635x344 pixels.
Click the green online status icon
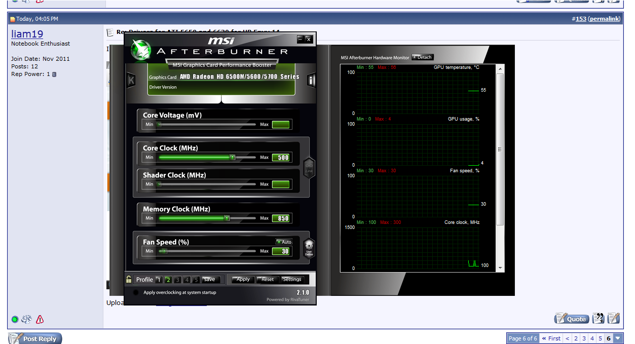pyautogui.click(x=15, y=319)
